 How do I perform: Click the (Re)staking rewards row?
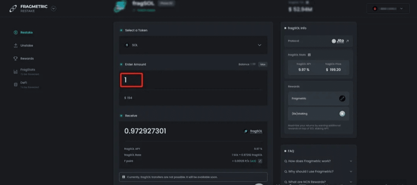click(x=319, y=114)
